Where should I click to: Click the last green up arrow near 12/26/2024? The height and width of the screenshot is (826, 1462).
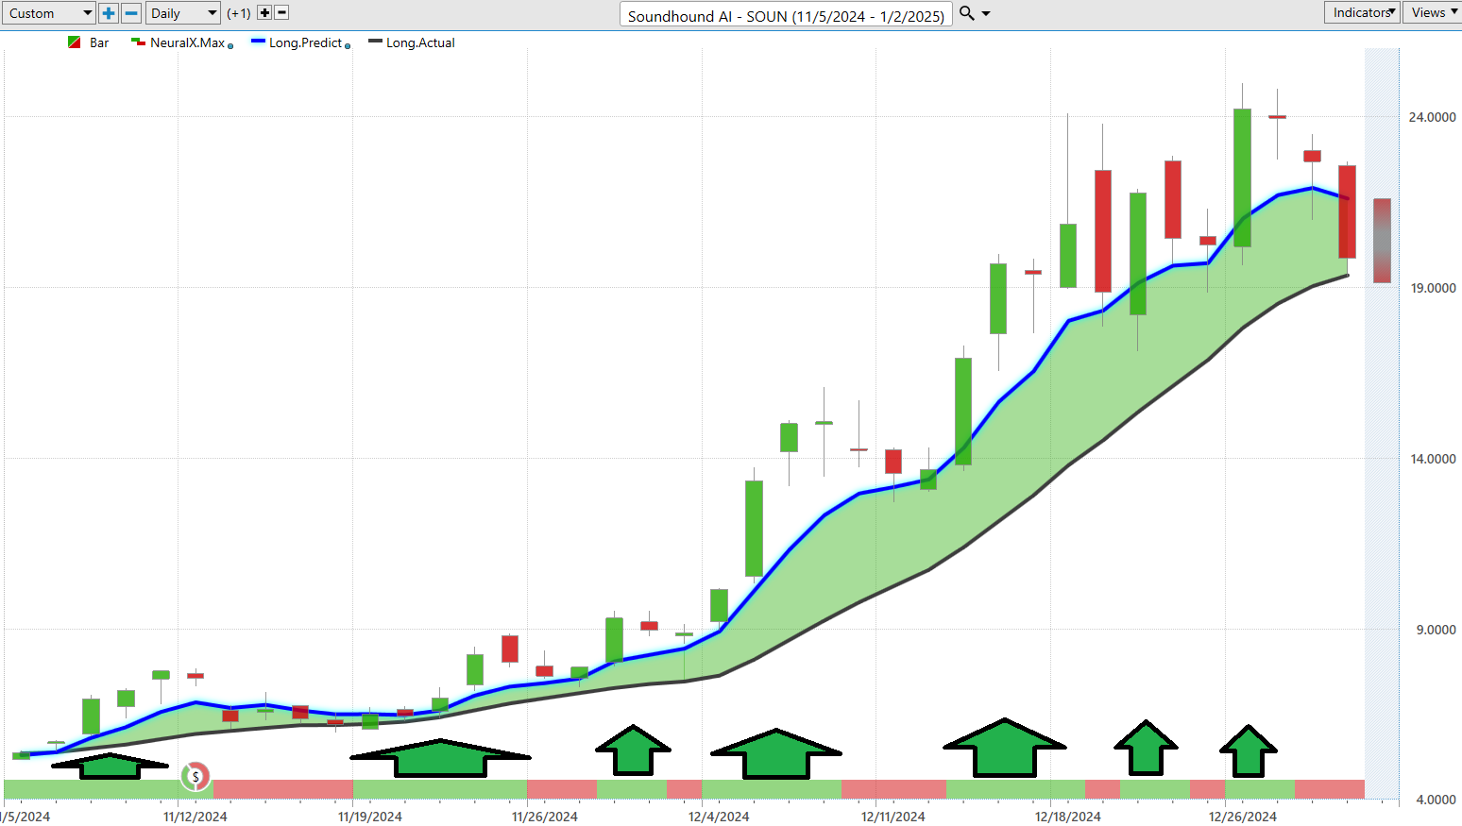1248,751
